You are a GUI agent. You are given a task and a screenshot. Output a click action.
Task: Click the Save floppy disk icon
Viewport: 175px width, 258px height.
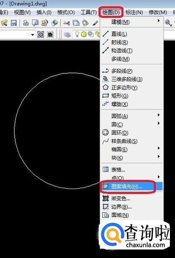click(14, 23)
